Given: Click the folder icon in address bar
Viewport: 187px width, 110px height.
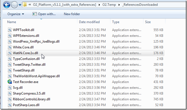Looking at the screenshot, I should click(25, 5).
